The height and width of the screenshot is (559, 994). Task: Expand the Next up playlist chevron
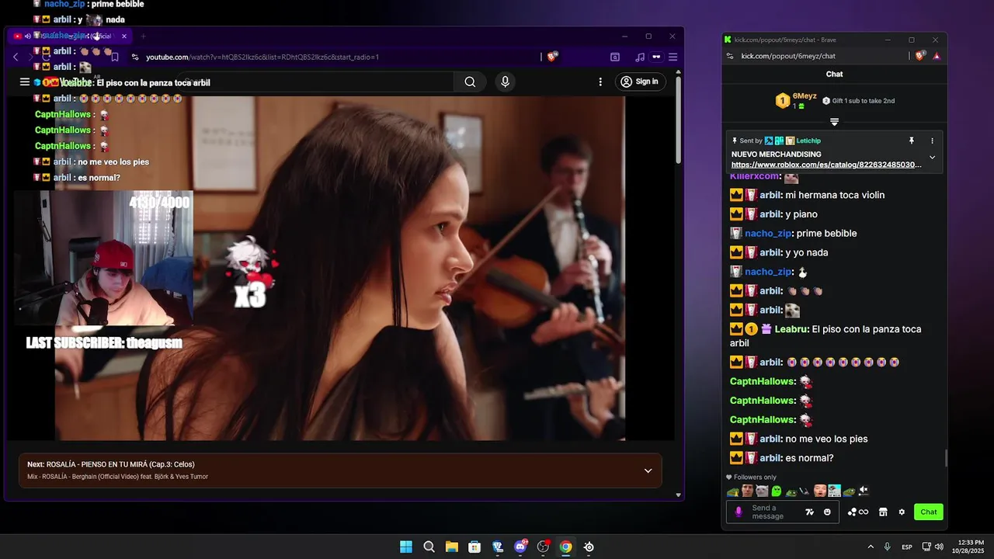pos(648,470)
